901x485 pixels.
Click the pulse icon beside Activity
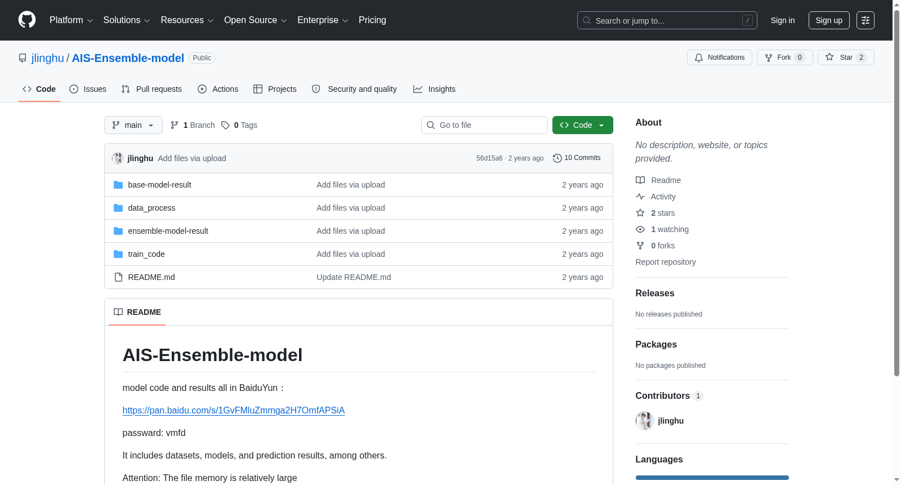tap(640, 197)
